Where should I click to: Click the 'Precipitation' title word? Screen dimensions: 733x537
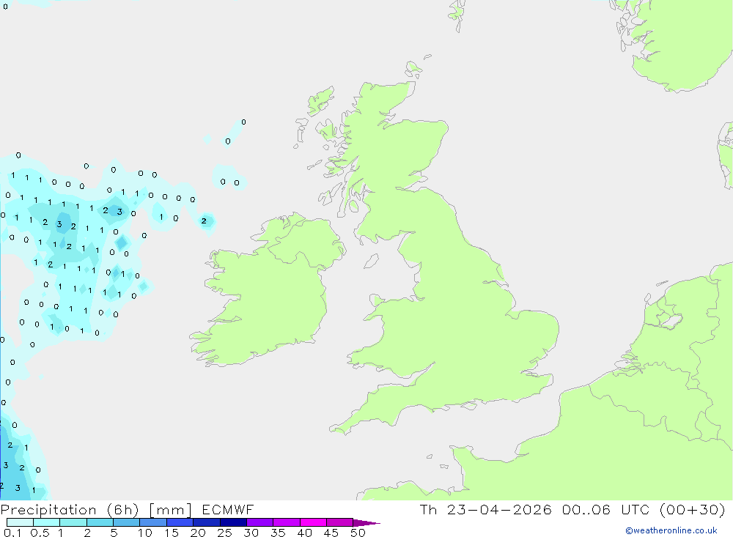tap(48, 509)
